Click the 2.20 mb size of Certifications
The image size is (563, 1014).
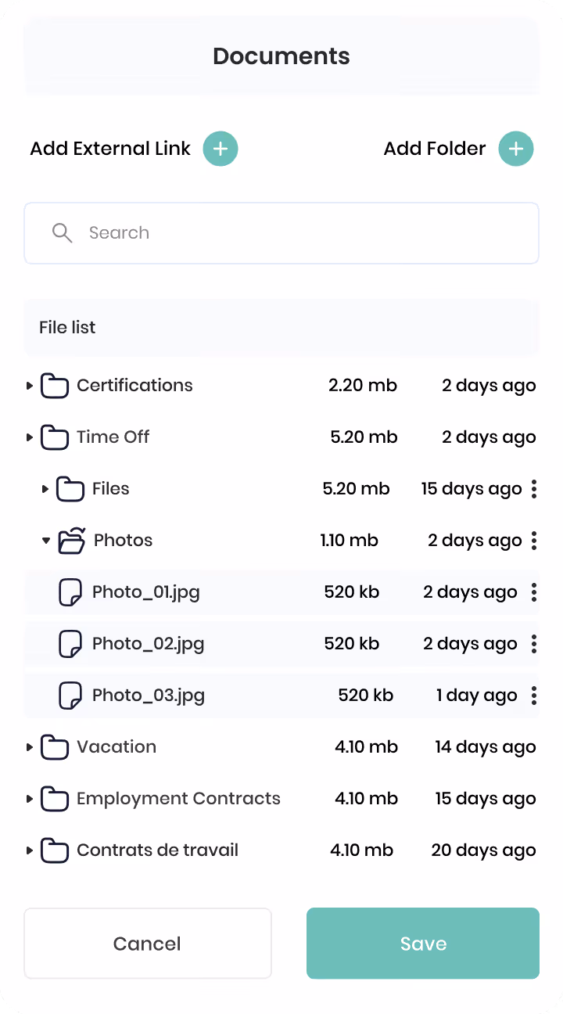point(363,386)
